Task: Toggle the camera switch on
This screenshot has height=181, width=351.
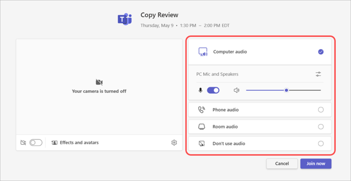Action: 36,143
